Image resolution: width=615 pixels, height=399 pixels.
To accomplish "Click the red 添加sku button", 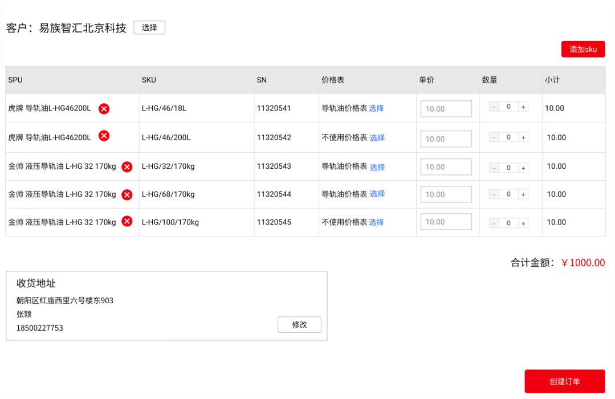I will click(x=583, y=49).
